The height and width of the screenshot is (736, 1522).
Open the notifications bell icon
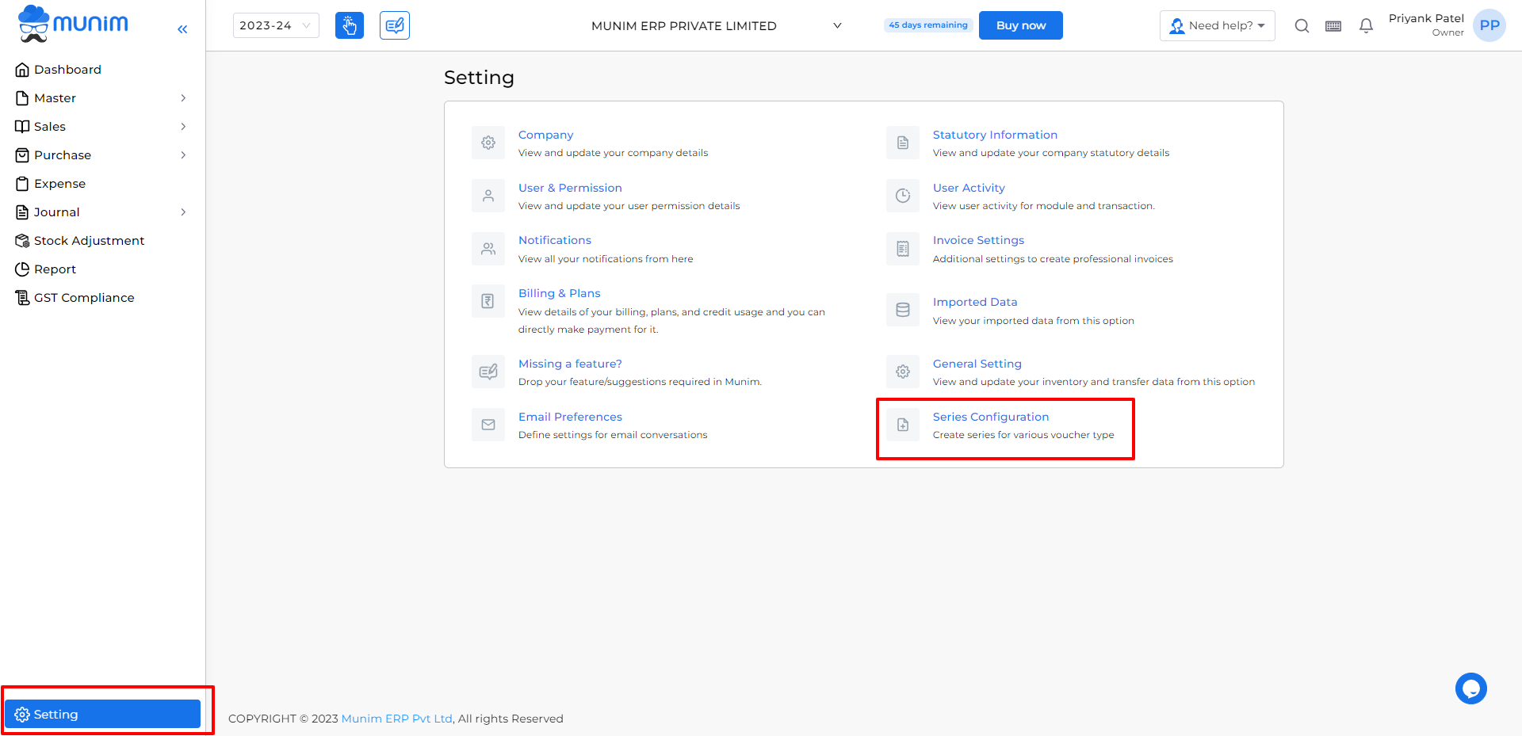1366,25
